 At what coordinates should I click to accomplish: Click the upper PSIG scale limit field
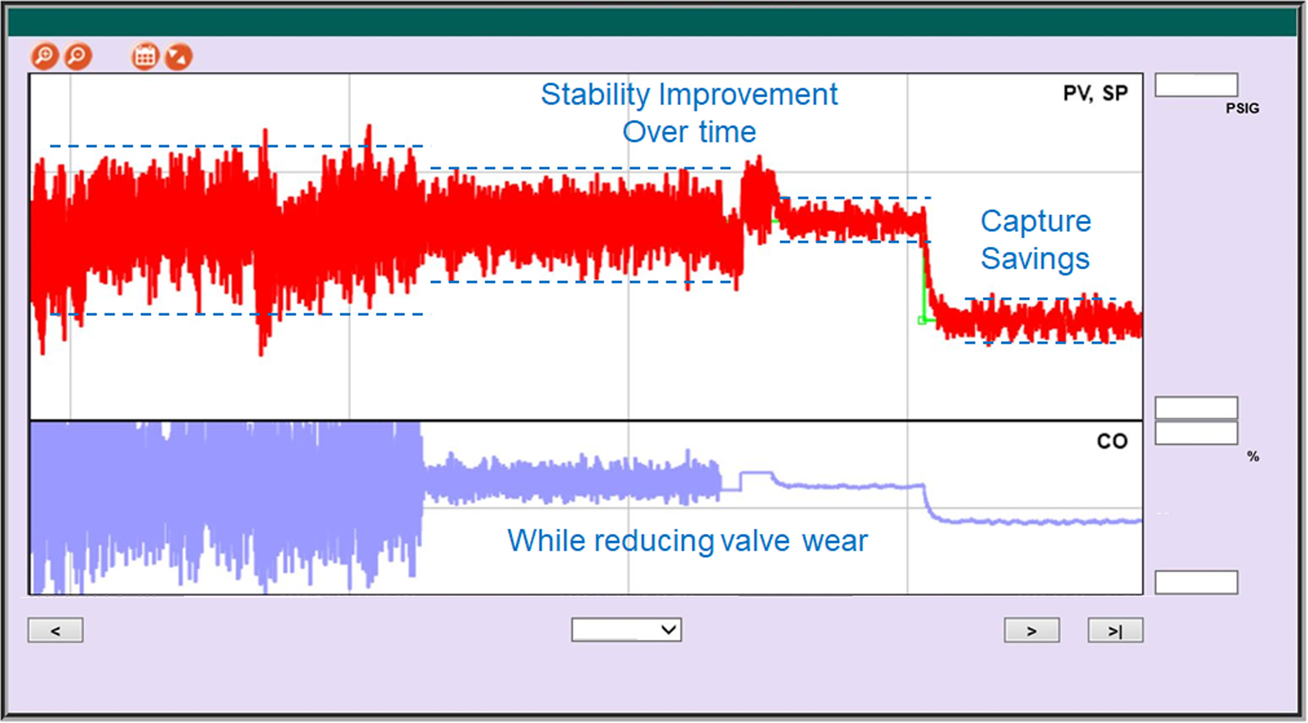click(x=1196, y=86)
